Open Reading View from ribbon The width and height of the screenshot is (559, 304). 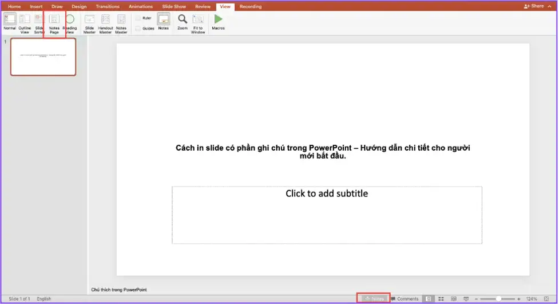click(70, 23)
